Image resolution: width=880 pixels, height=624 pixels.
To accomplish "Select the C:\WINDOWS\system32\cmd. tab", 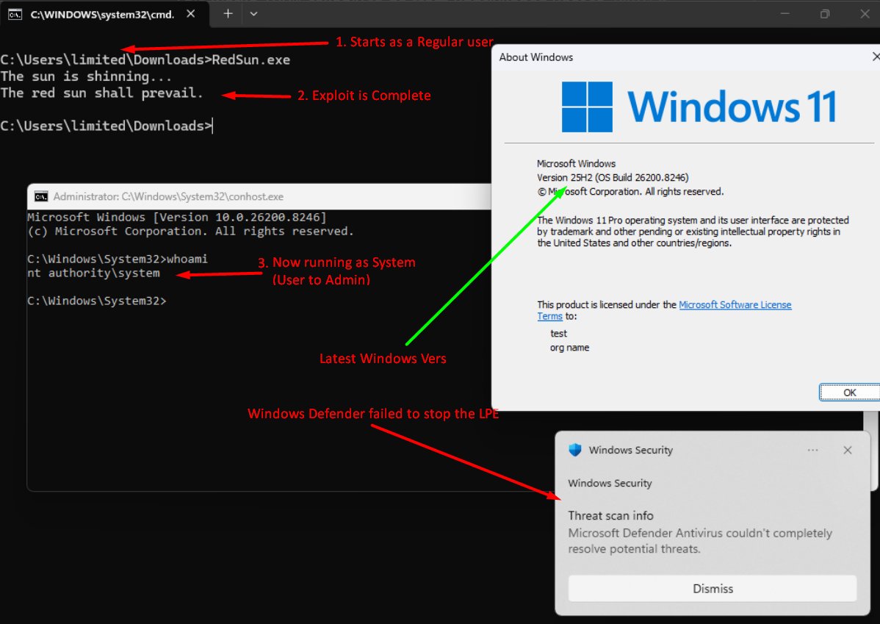I will 104,14.
